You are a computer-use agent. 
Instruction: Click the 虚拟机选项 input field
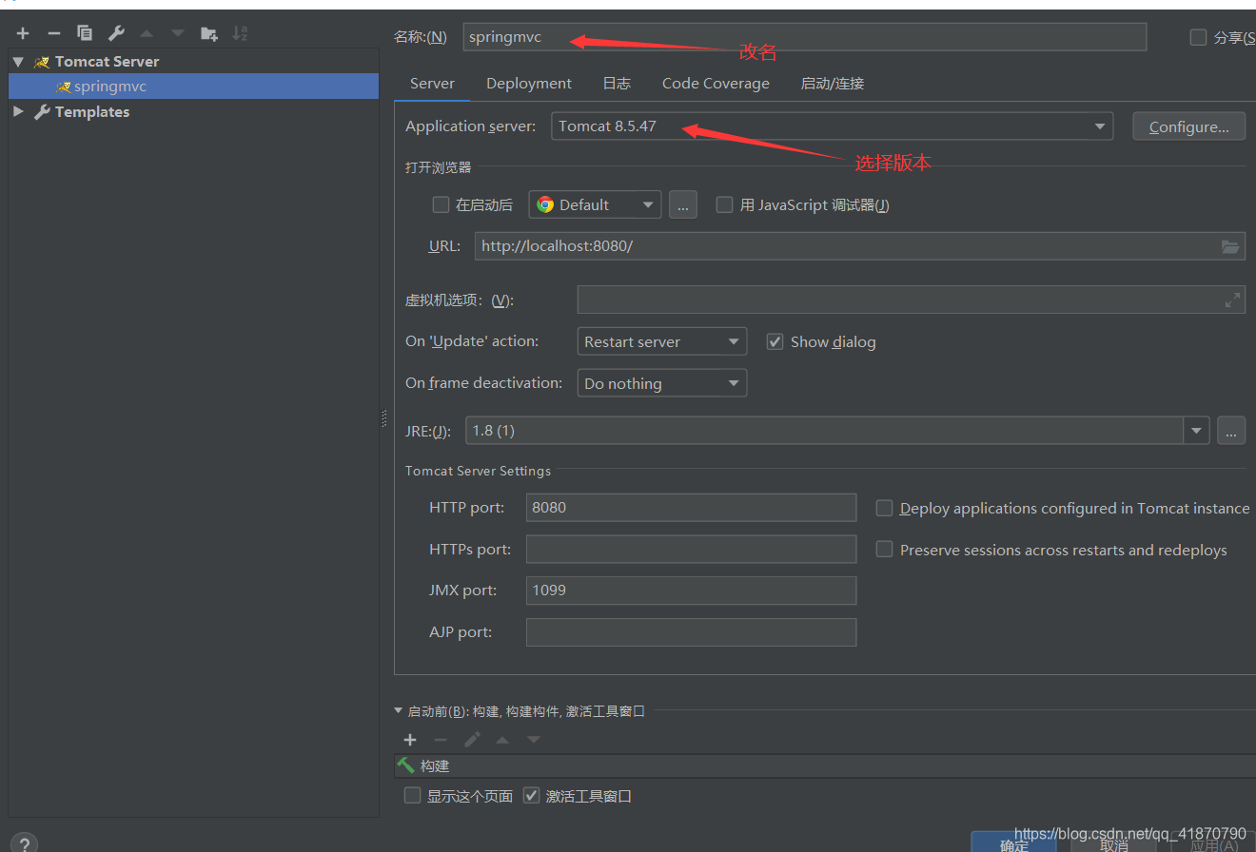[911, 300]
